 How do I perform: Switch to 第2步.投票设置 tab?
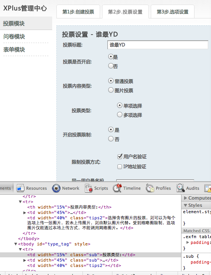pos(125,12)
